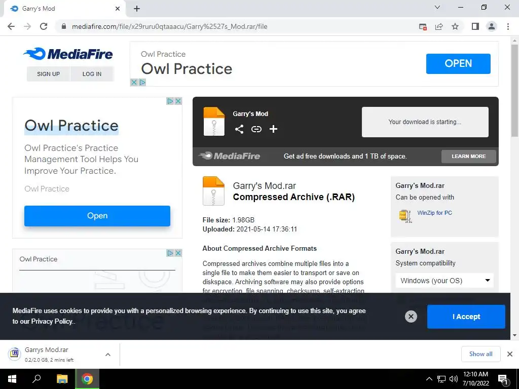The image size is (519, 389).
Task: Click Show all downloads
Action: (480, 354)
